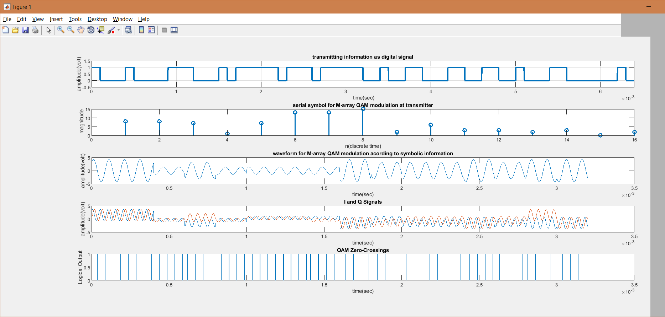Screen dimensions: 665x317
Task: Click title 'transmitting information as digital signal'
Action: pyautogui.click(x=363, y=57)
